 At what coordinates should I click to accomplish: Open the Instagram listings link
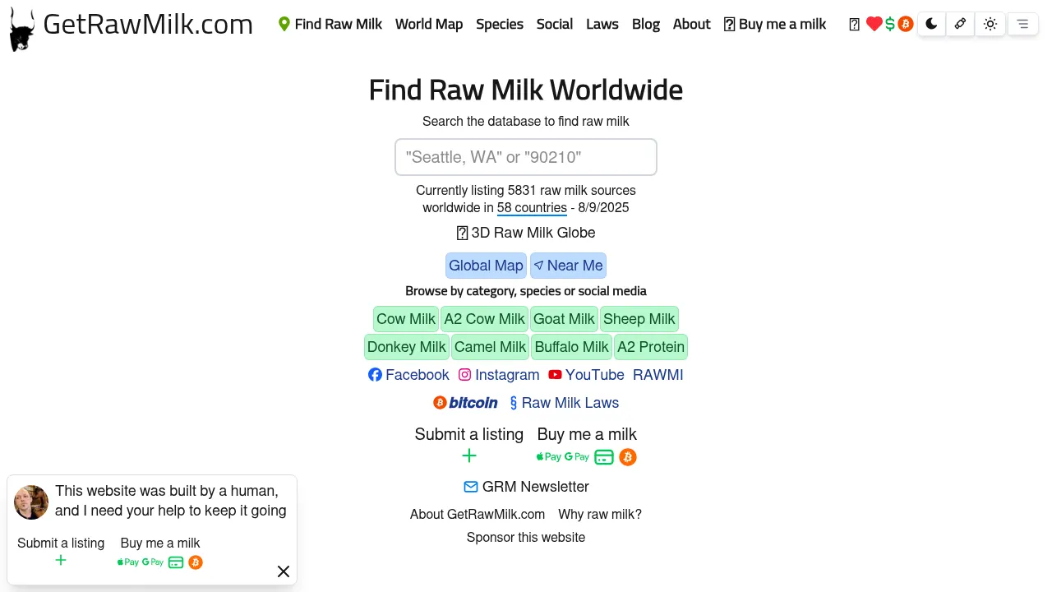pyautogui.click(x=499, y=375)
